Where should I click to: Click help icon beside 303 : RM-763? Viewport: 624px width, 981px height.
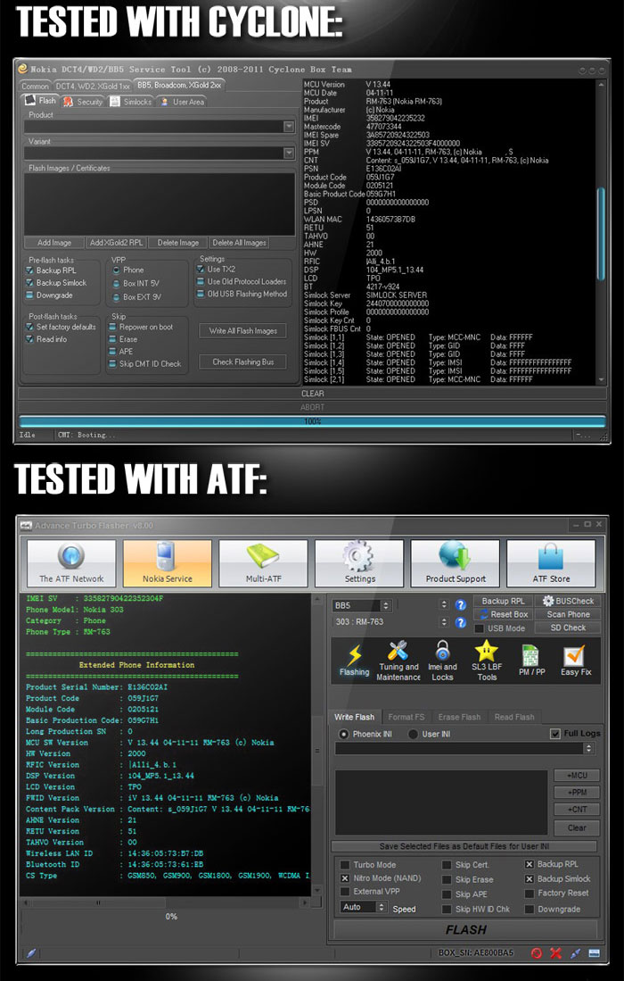point(460,622)
